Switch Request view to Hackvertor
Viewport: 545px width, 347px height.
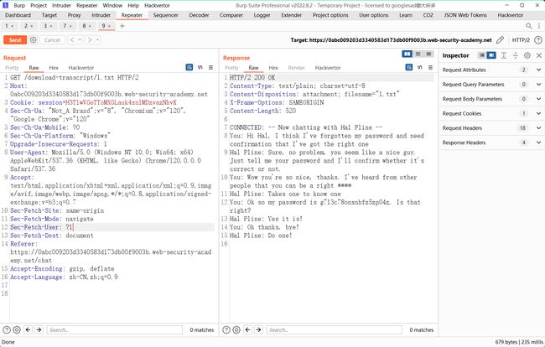click(x=81, y=68)
